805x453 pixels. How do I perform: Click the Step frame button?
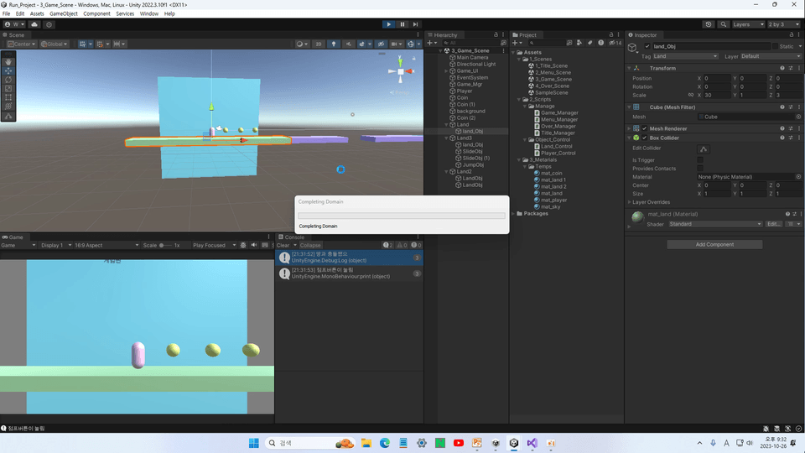tap(415, 24)
